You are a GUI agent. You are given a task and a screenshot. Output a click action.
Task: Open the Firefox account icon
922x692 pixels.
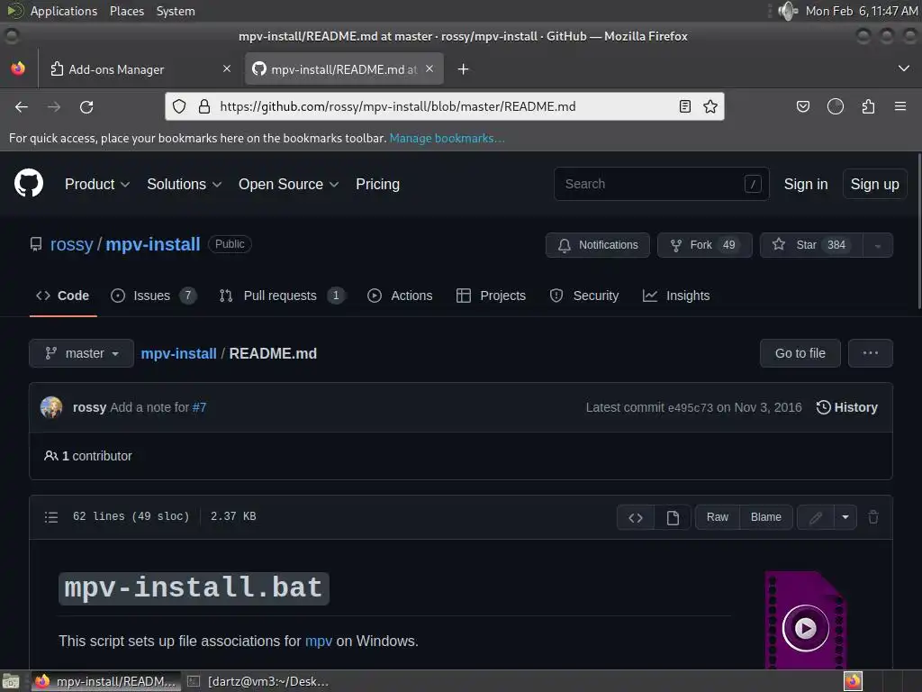pos(836,106)
